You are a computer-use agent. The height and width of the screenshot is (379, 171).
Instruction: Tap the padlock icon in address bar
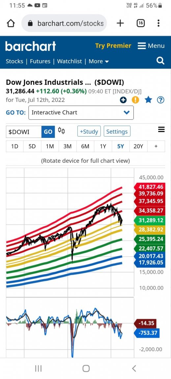[30, 23]
